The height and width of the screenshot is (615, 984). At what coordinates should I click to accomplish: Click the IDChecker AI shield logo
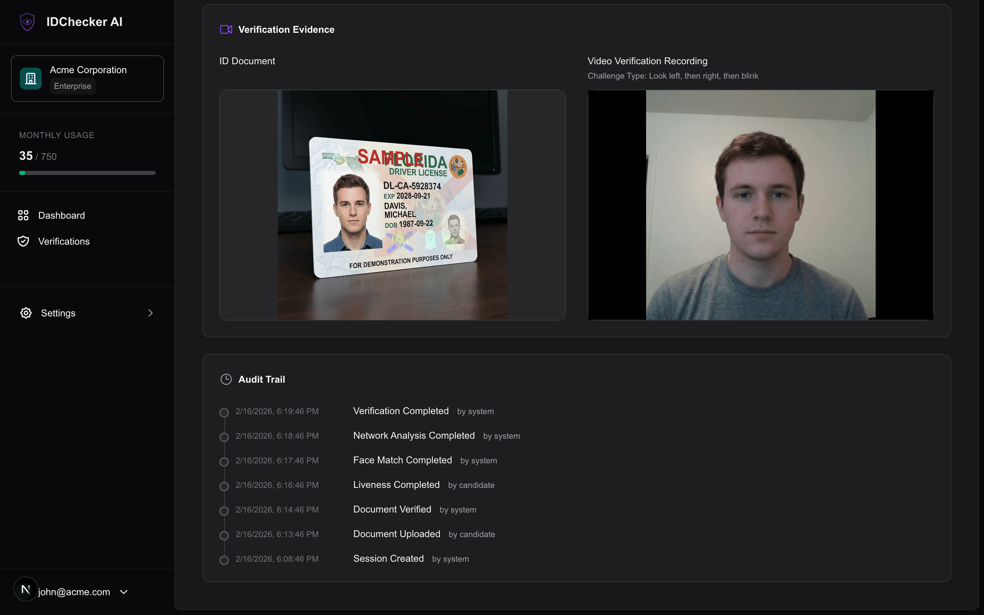tap(27, 22)
